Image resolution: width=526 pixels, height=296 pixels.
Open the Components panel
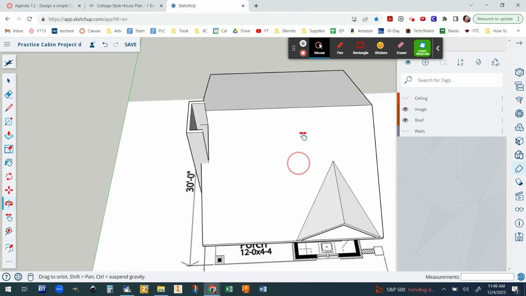519,127
